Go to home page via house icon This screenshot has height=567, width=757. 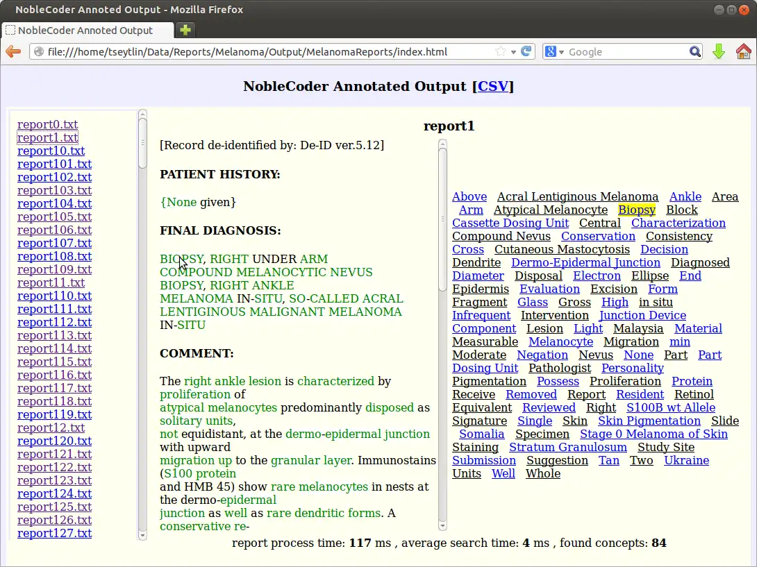pos(744,51)
